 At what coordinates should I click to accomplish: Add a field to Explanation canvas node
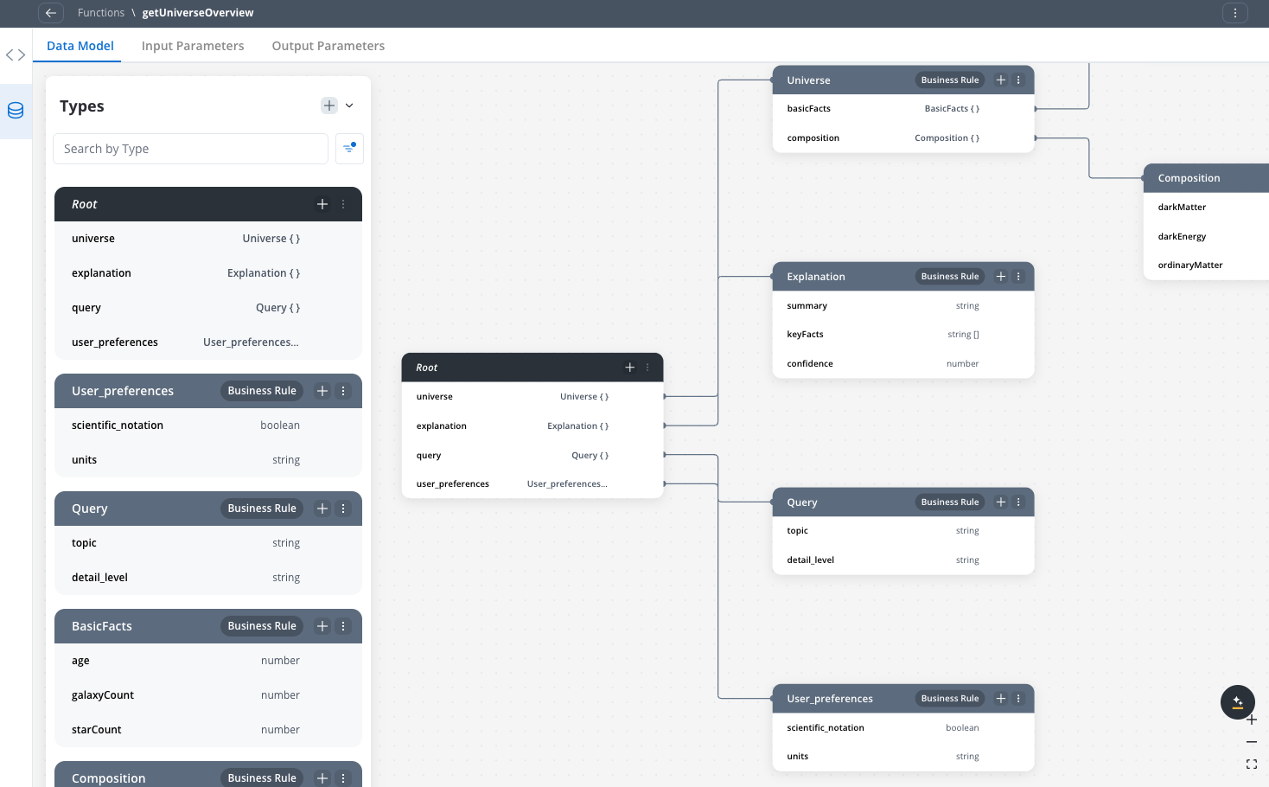click(1001, 277)
